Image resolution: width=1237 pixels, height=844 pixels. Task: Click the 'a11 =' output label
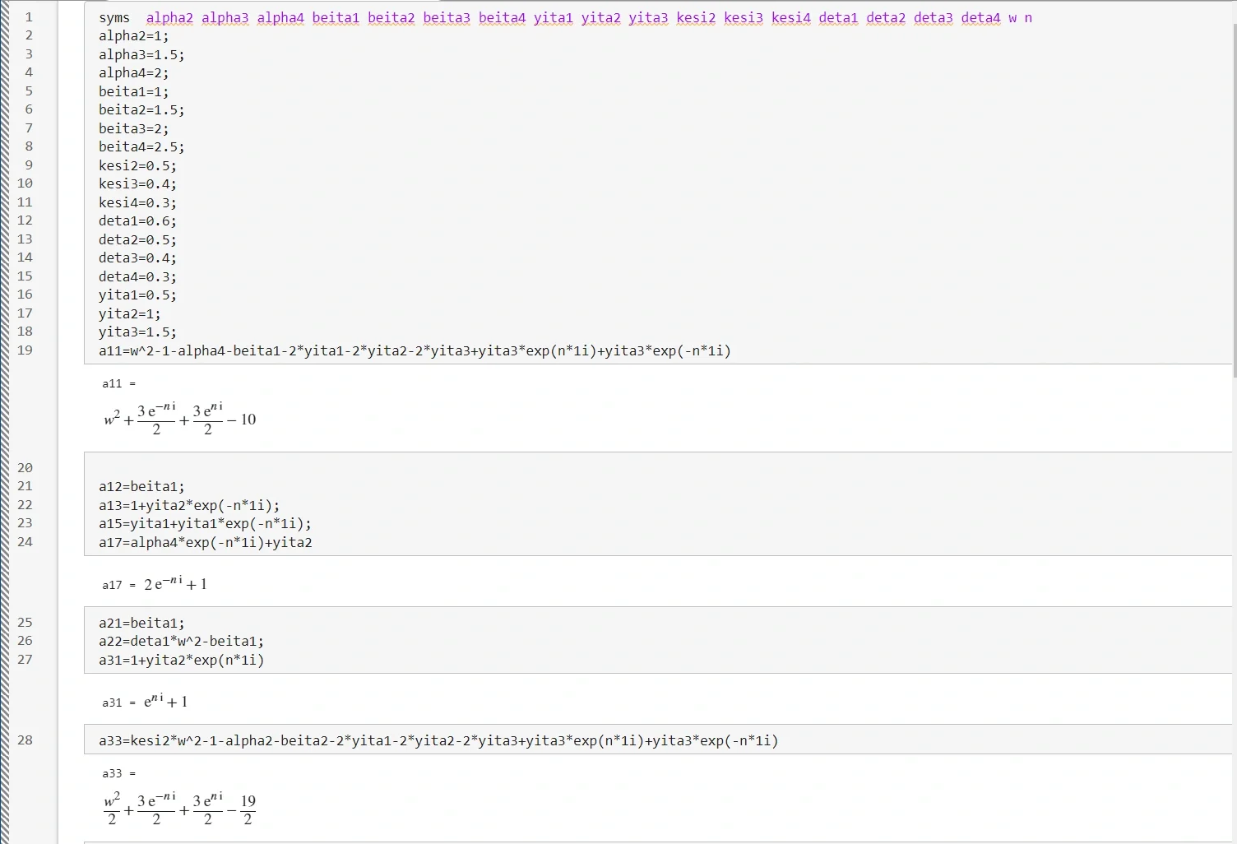pyautogui.click(x=118, y=383)
